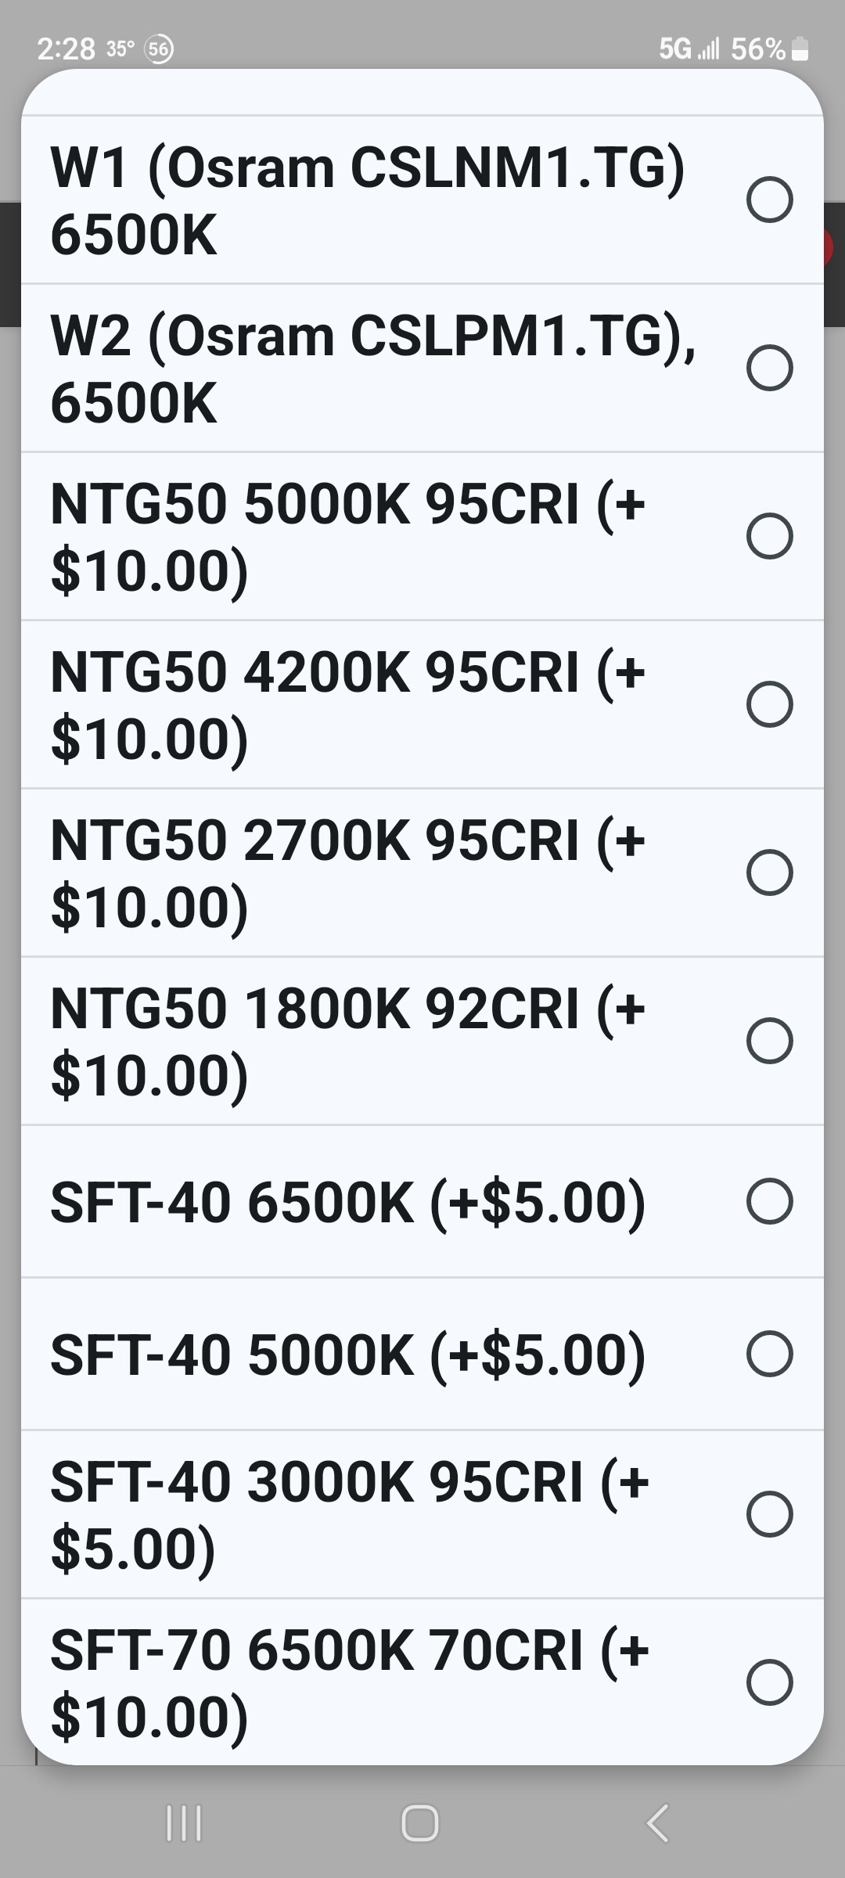
Task: Choose the SFT-40 5000K radio button
Action: (x=770, y=1354)
